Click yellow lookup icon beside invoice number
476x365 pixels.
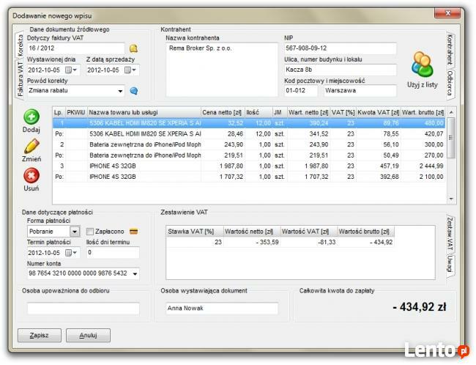pos(133,48)
